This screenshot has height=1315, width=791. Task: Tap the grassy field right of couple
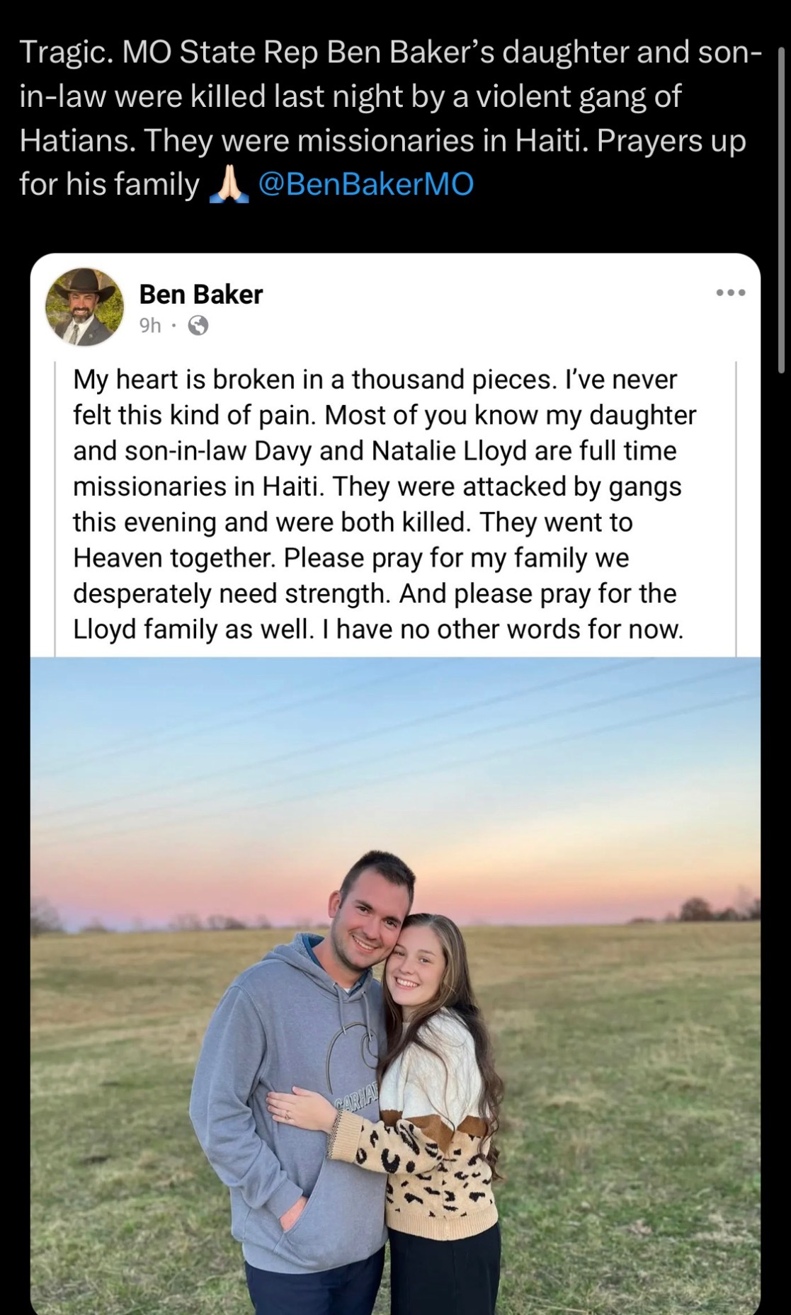pyautogui.click(x=637, y=1098)
